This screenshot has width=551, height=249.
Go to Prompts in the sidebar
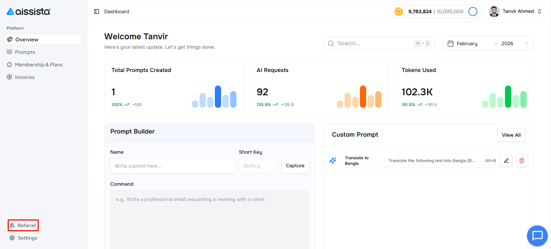click(x=25, y=52)
